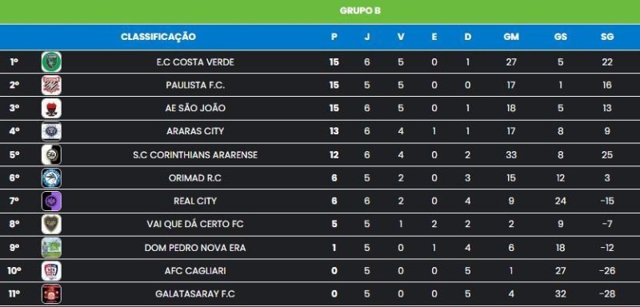Click the purple Real City crest
This screenshot has width=640, height=307.
[x=51, y=201]
